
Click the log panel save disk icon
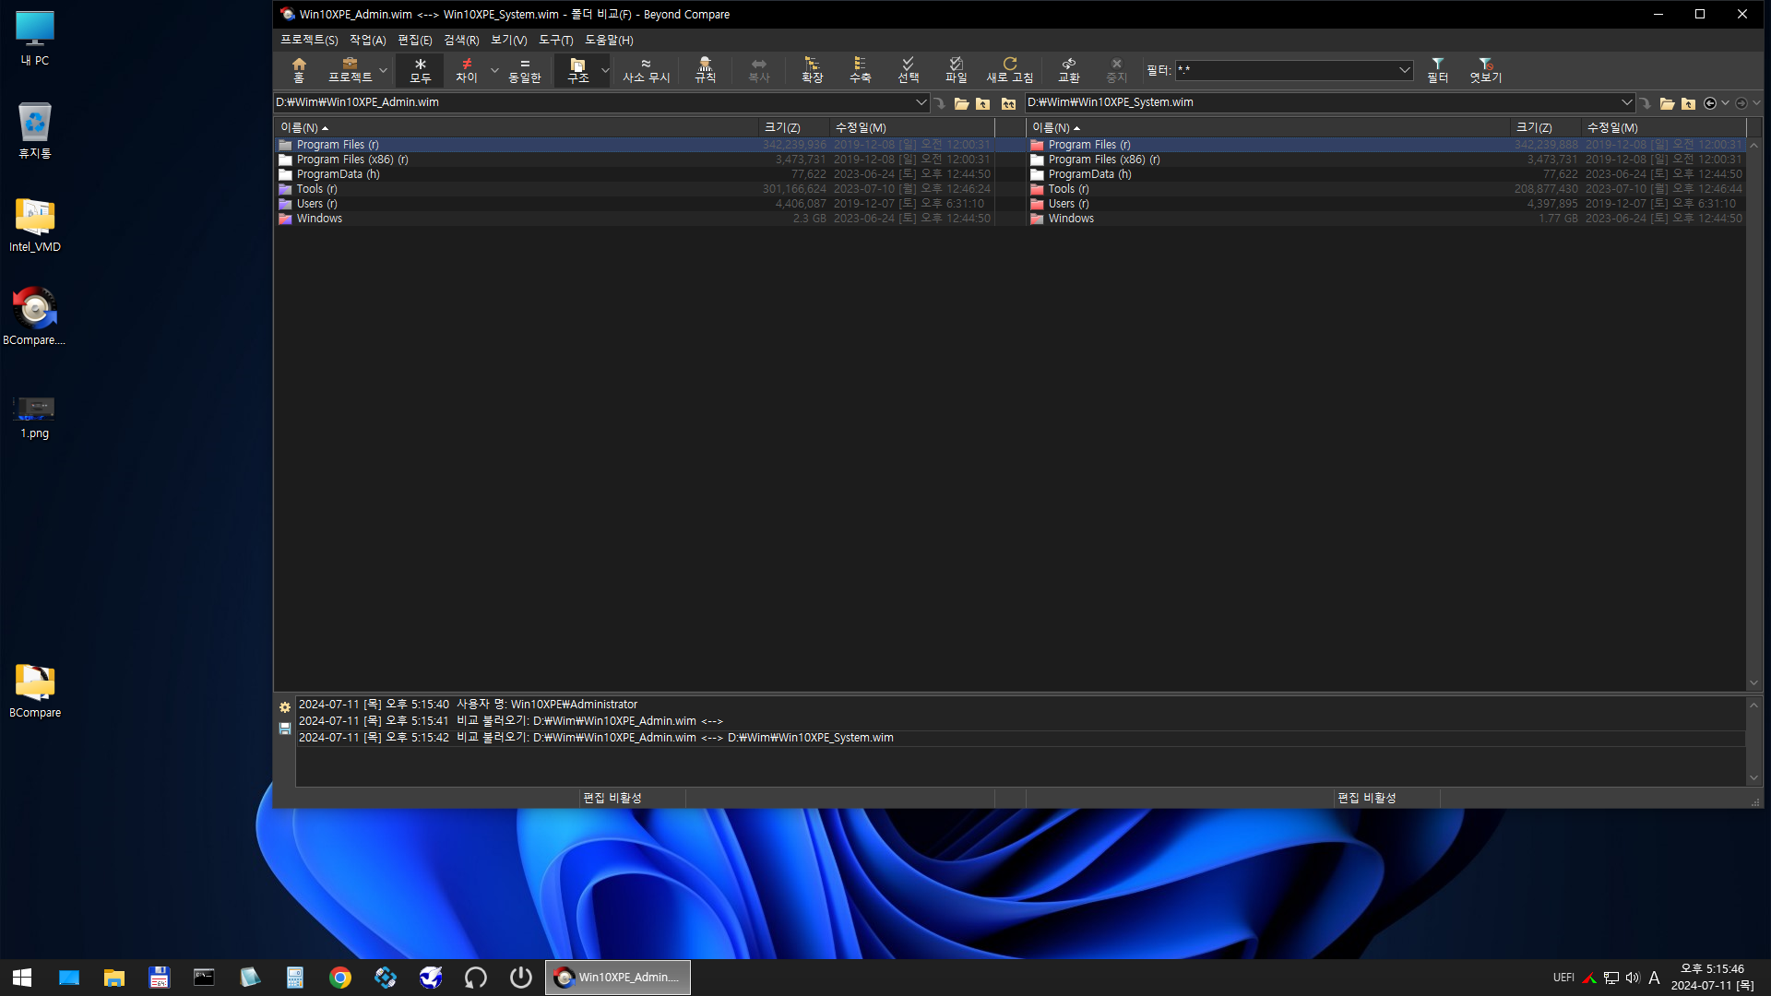285,729
